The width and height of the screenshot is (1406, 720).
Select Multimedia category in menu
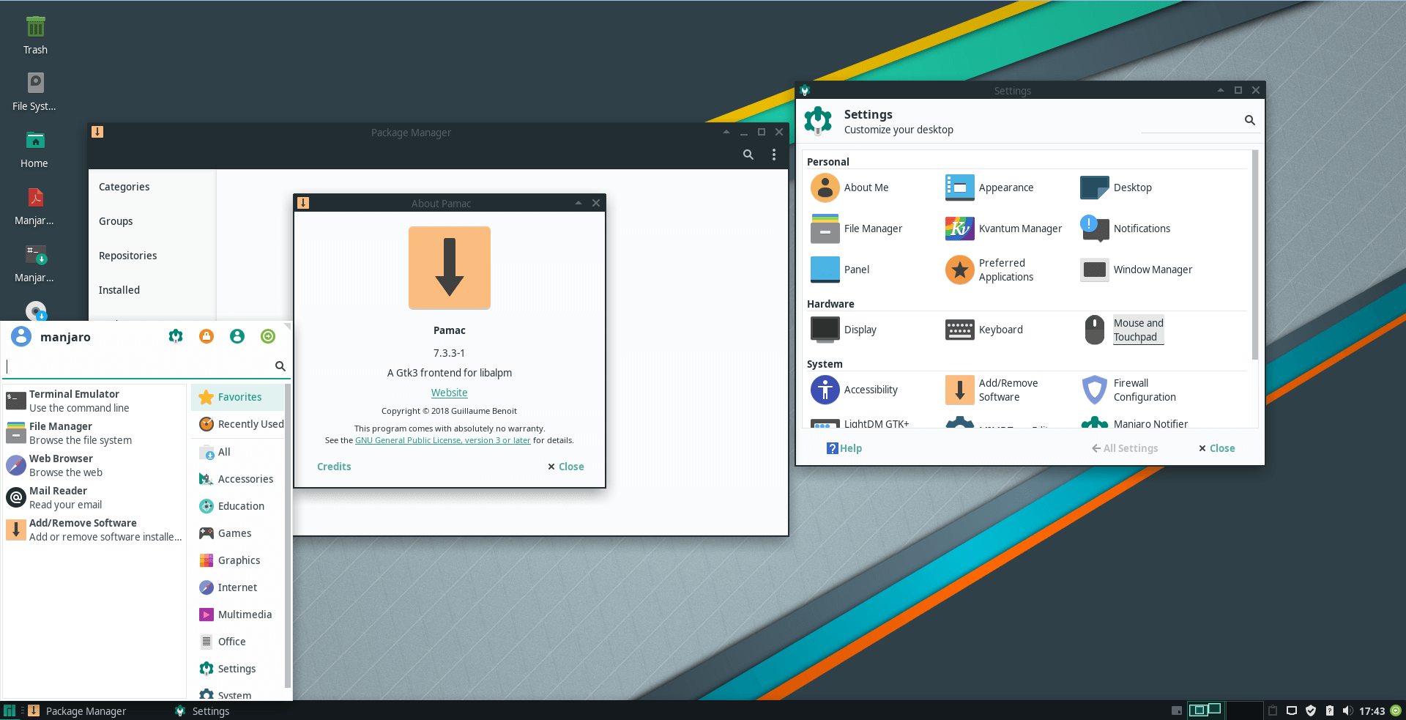click(238, 615)
